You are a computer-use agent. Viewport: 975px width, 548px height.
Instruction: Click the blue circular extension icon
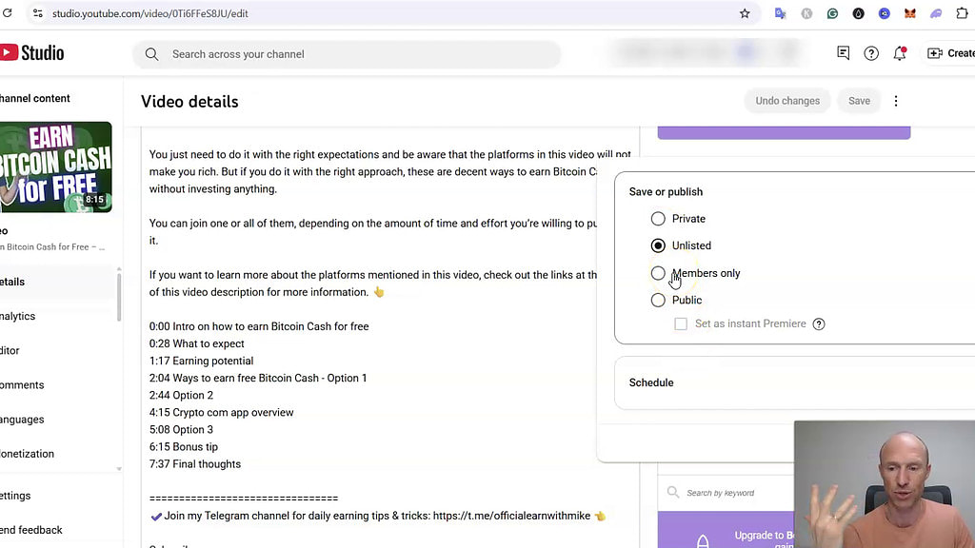(x=885, y=13)
